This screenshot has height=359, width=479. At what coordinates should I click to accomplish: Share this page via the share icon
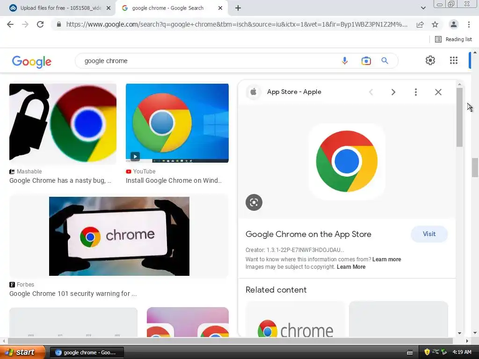click(x=420, y=24)
